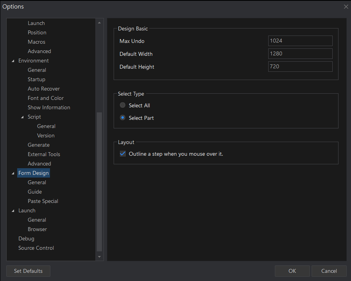Close the Options dialog with X
The image size is (351, 281).
point(346,7)
